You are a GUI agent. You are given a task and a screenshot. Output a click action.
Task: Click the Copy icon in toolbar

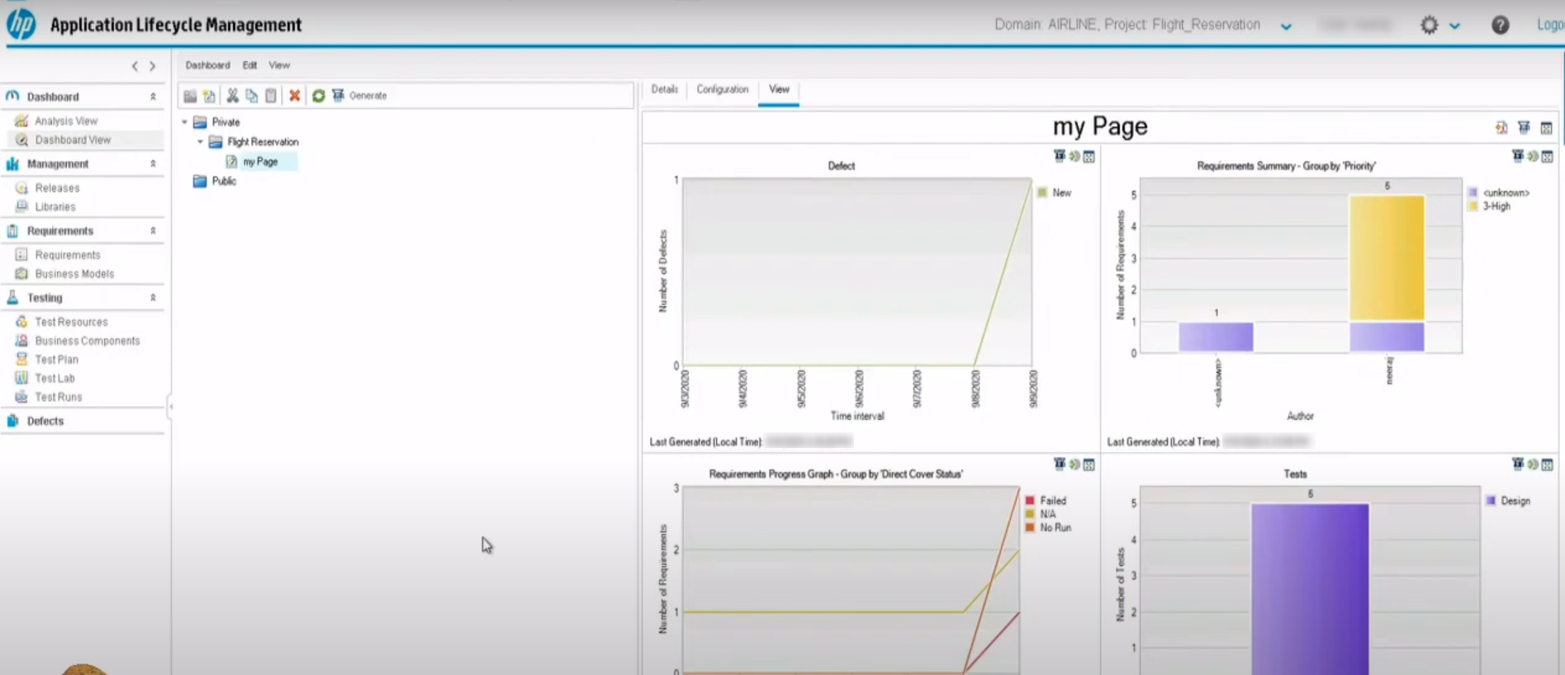[251, 96]
